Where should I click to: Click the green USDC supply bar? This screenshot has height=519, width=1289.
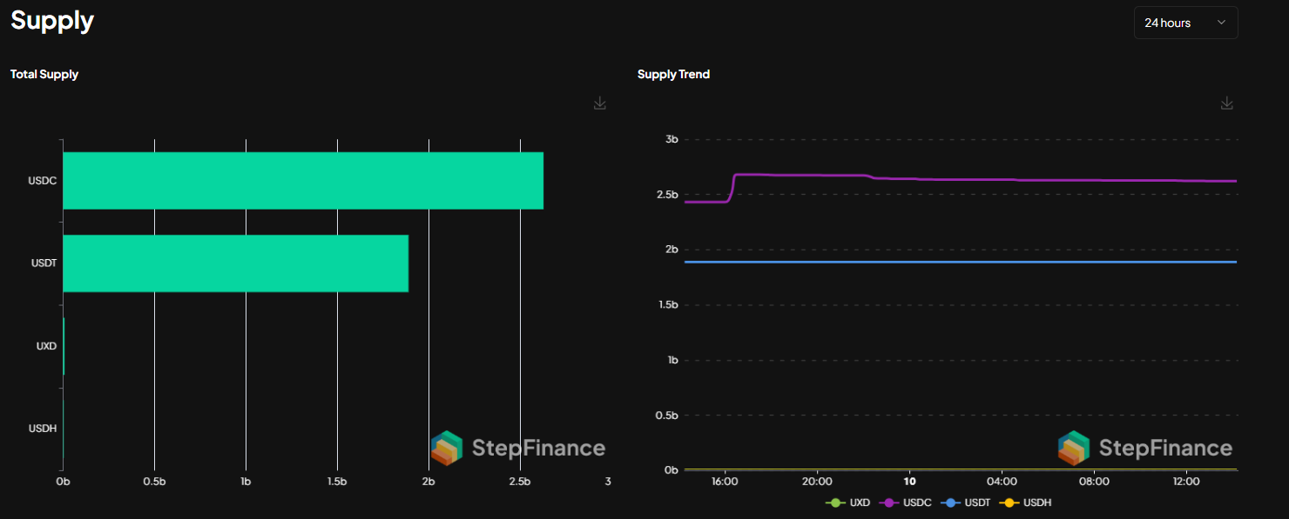[x=302, y=180]
